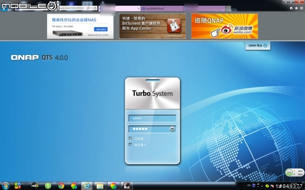
Task: Launch Google Chrome from taskbar
Action: pyautogui.click(x=61, y=186)
